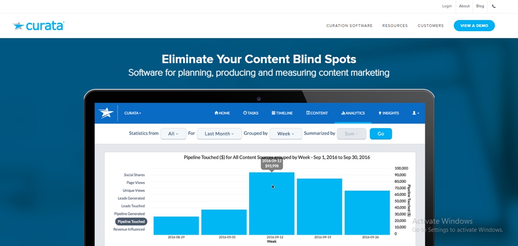Viewport: 518px width, 246px height.
Task: Select Revenue Influenced metric
Action: [129, 230]
